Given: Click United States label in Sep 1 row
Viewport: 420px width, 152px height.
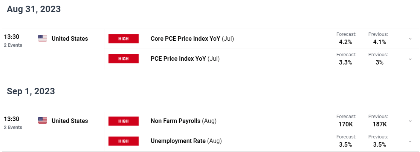Looking at the screenshot, I should [x=70, y=121].
